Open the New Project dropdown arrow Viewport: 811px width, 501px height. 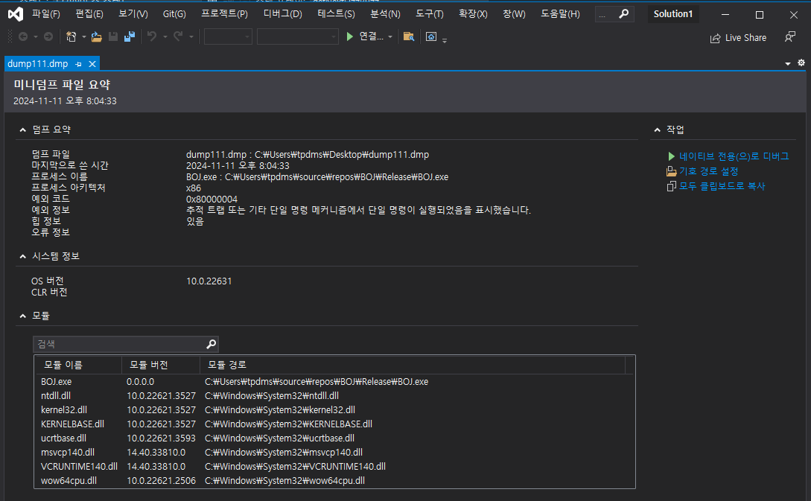tap(84, 36)
